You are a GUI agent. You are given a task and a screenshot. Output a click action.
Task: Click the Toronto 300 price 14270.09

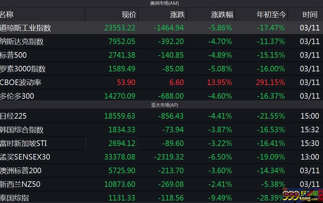120,96
